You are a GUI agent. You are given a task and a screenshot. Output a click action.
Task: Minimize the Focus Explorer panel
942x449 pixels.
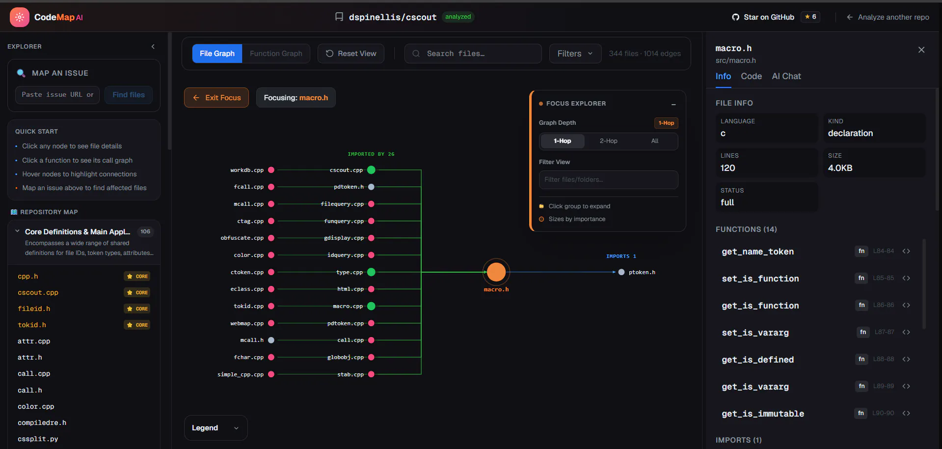[673, 104]
